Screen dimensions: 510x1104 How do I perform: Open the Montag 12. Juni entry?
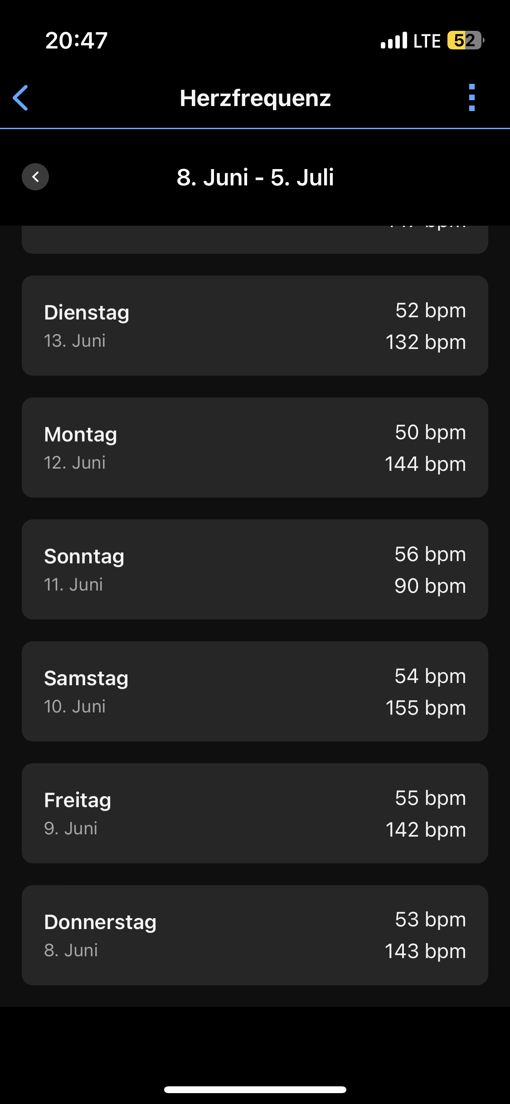coord(255,447)
